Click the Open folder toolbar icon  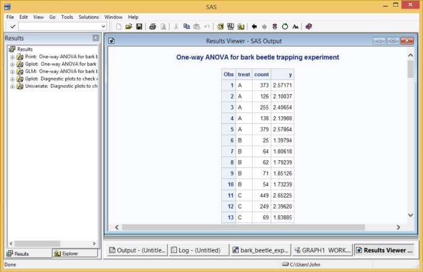(129, 27)
